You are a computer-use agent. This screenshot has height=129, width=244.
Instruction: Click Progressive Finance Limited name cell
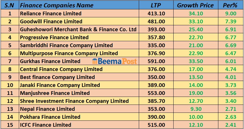click(54, 37)
